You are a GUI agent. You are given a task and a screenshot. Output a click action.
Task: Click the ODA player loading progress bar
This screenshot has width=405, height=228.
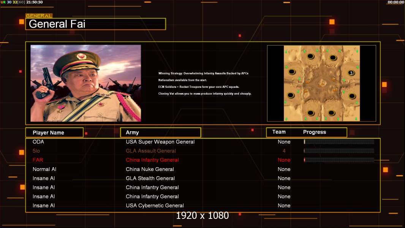pos(339,142)
